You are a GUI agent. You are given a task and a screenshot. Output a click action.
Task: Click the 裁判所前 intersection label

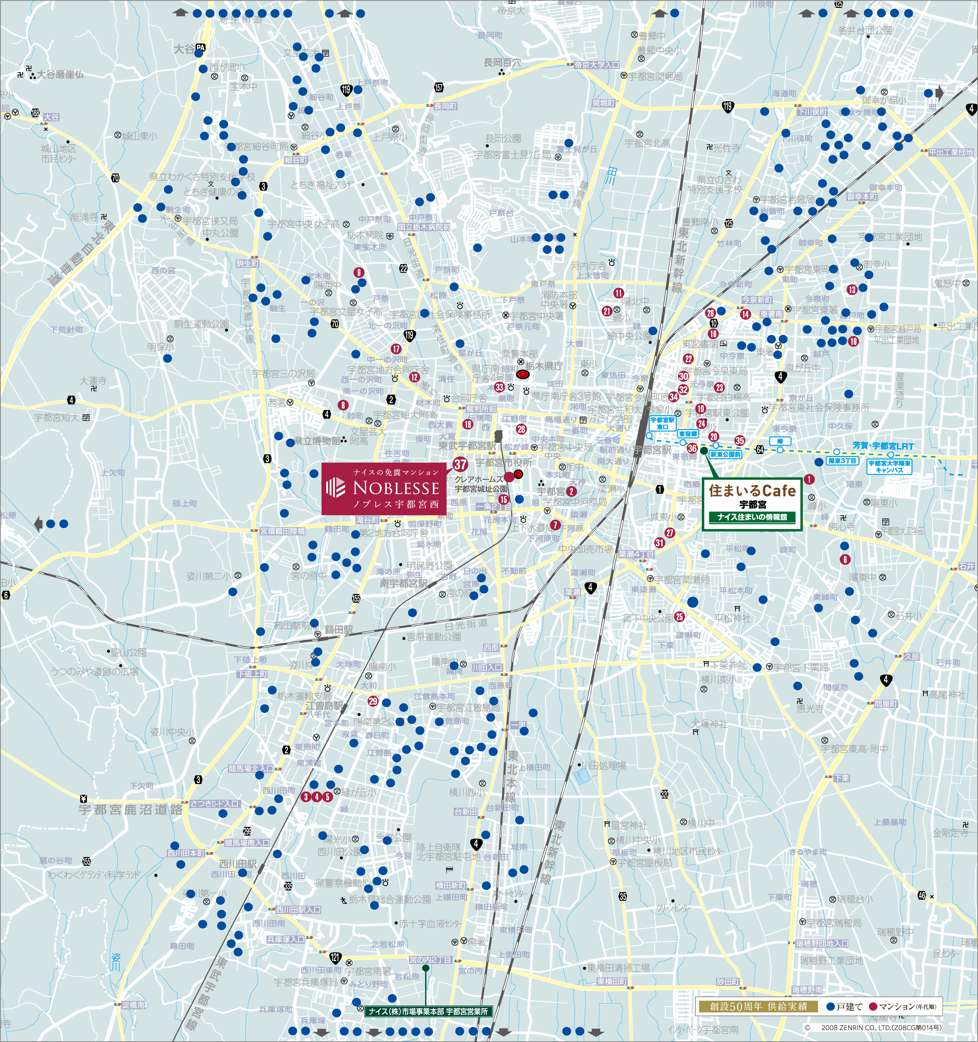tap(481, 408)
